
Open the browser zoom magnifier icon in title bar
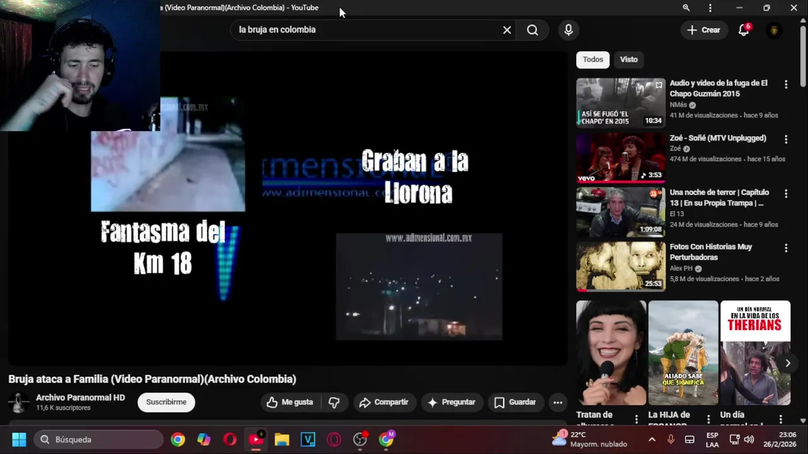[686, 8]
